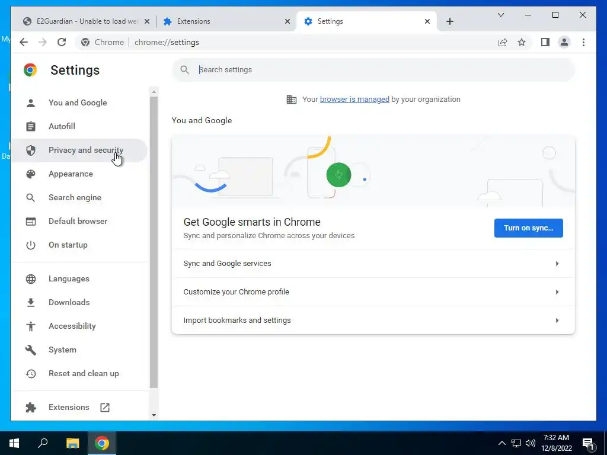Follow the 'browser is managed' link
The image size is (607, 455).
[354, 100]
